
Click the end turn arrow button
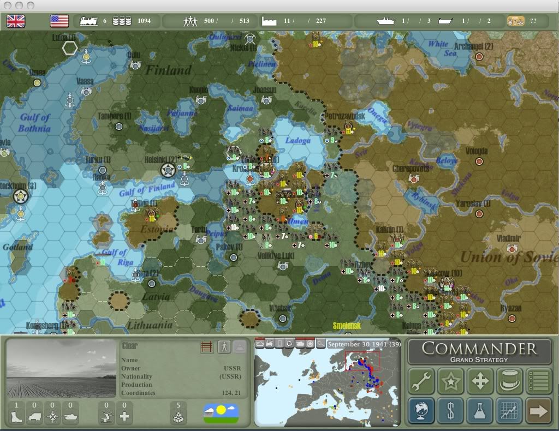pyautogui.click(x=538, y=410)
